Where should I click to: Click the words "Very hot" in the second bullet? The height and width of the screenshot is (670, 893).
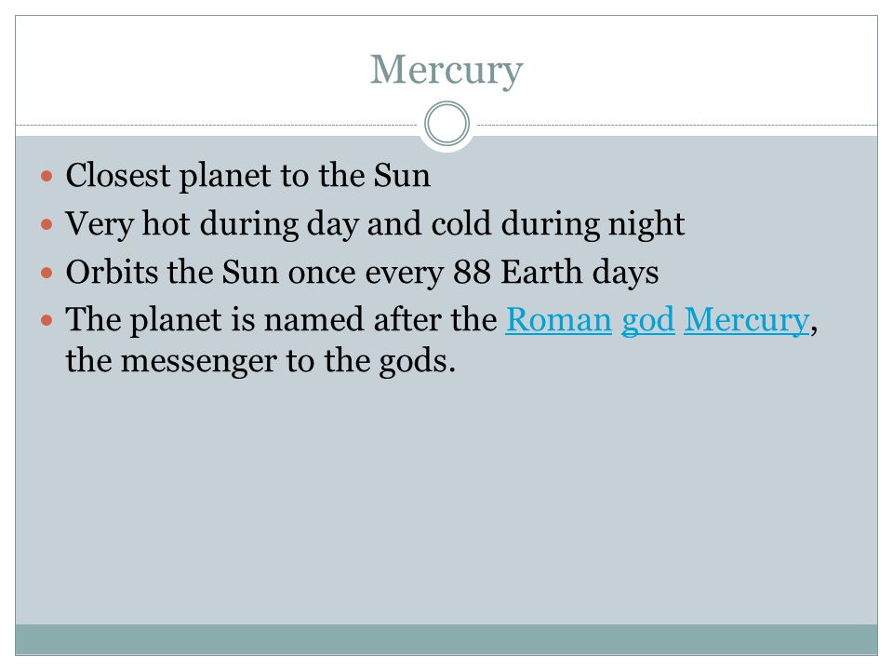127,224
